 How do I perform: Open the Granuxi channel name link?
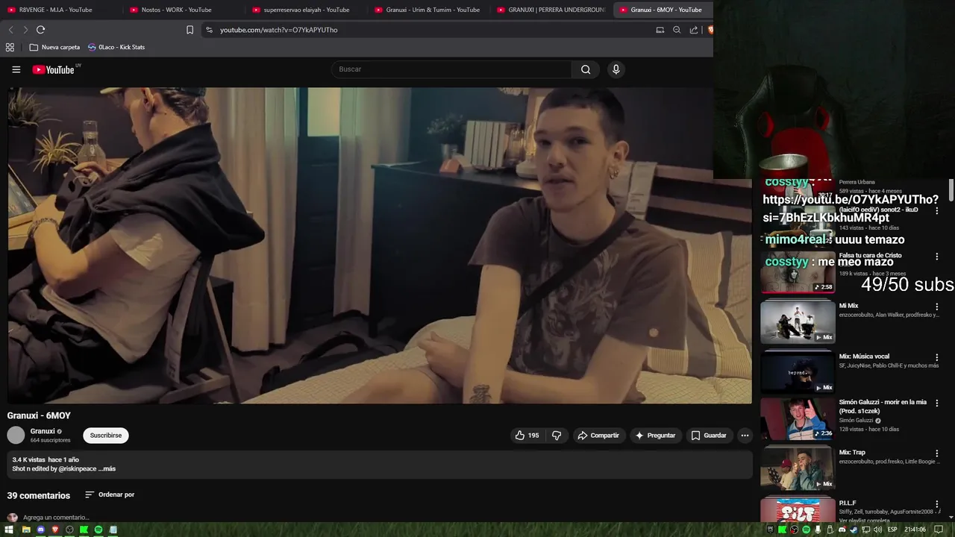43,431
